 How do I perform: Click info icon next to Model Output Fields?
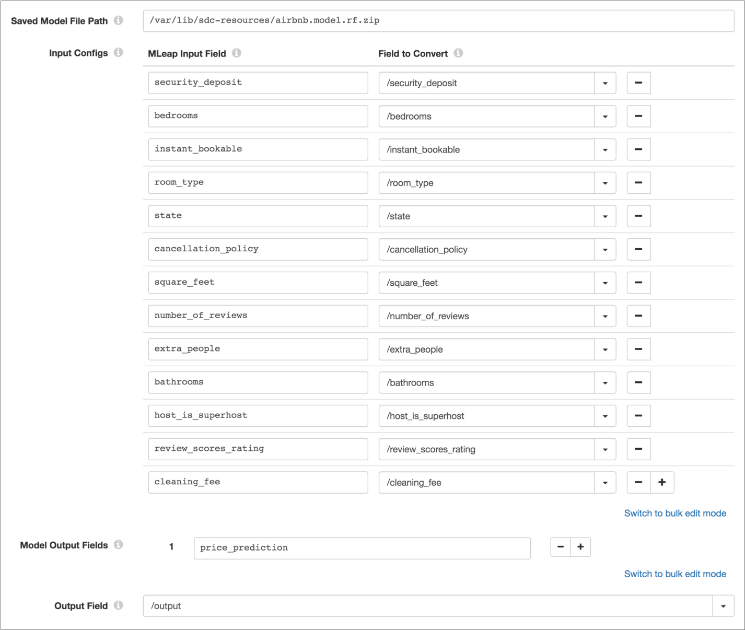click(x=119, y=545)
